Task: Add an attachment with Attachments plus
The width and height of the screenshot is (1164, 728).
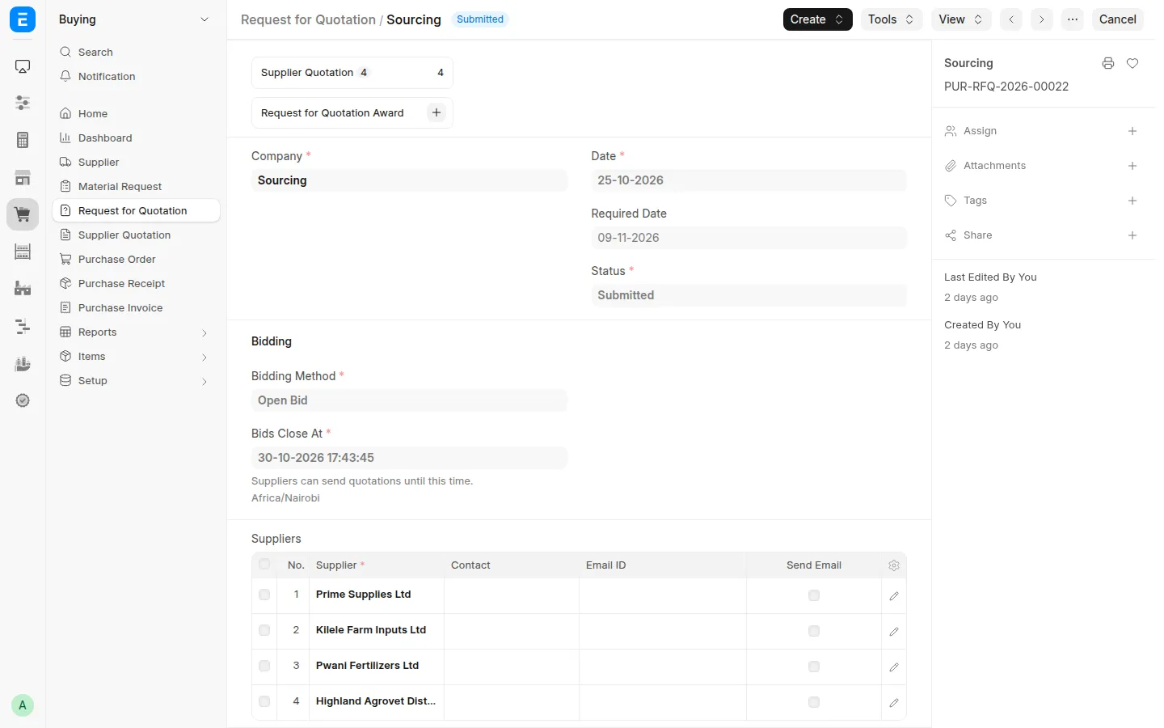Action: (x=1132, y=166)
